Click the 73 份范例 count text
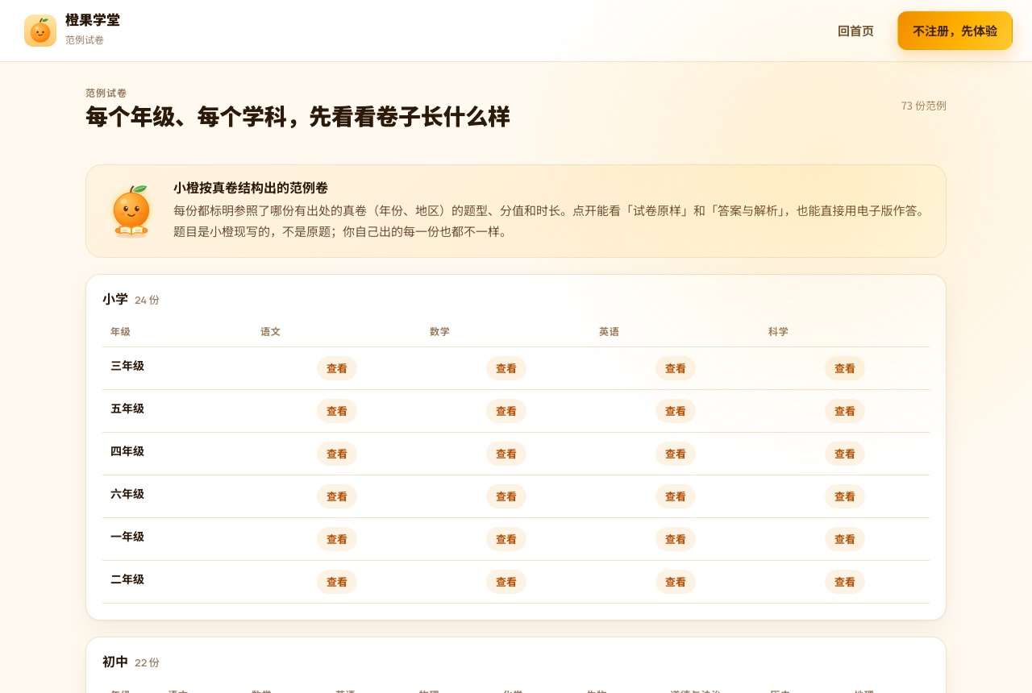Screen dimensions: 1032x693 (x=924, y=106)
